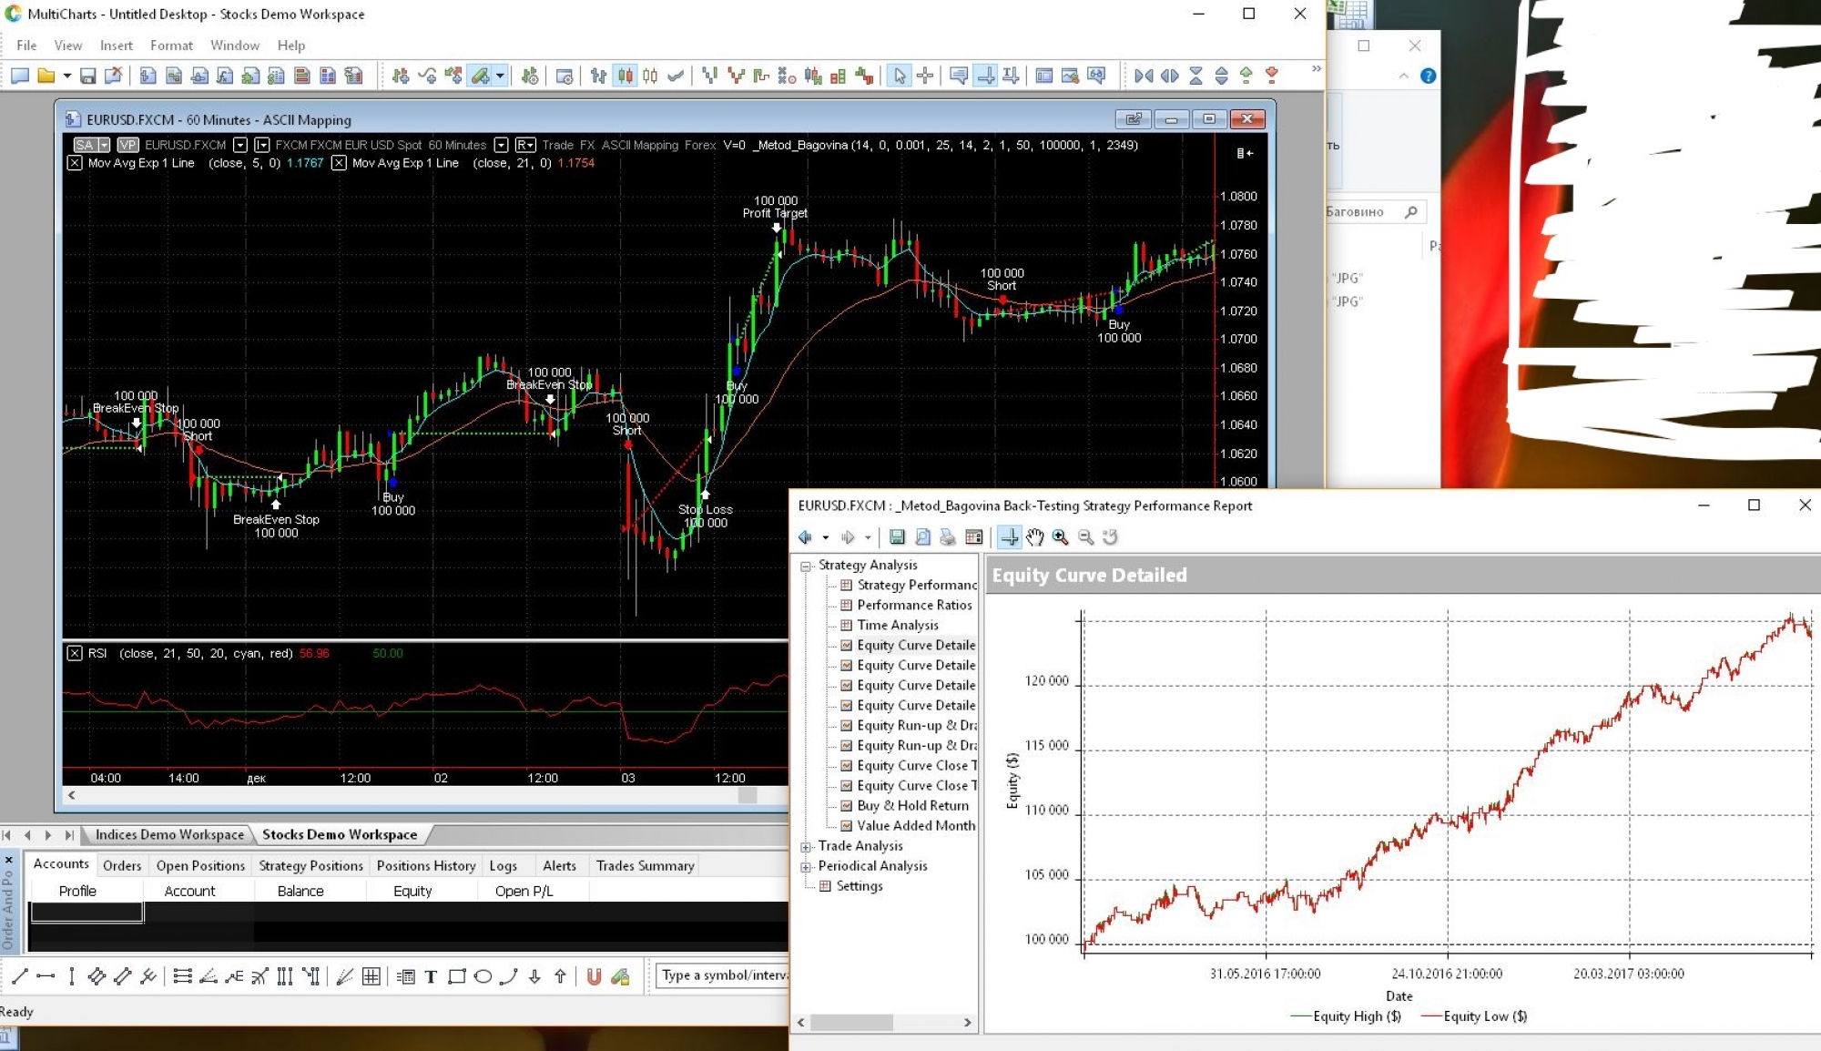Click the zoom out magnifier in report toolbar
The height and width of the screenshot is (1051, 1821).
[x=1085, y=537]
